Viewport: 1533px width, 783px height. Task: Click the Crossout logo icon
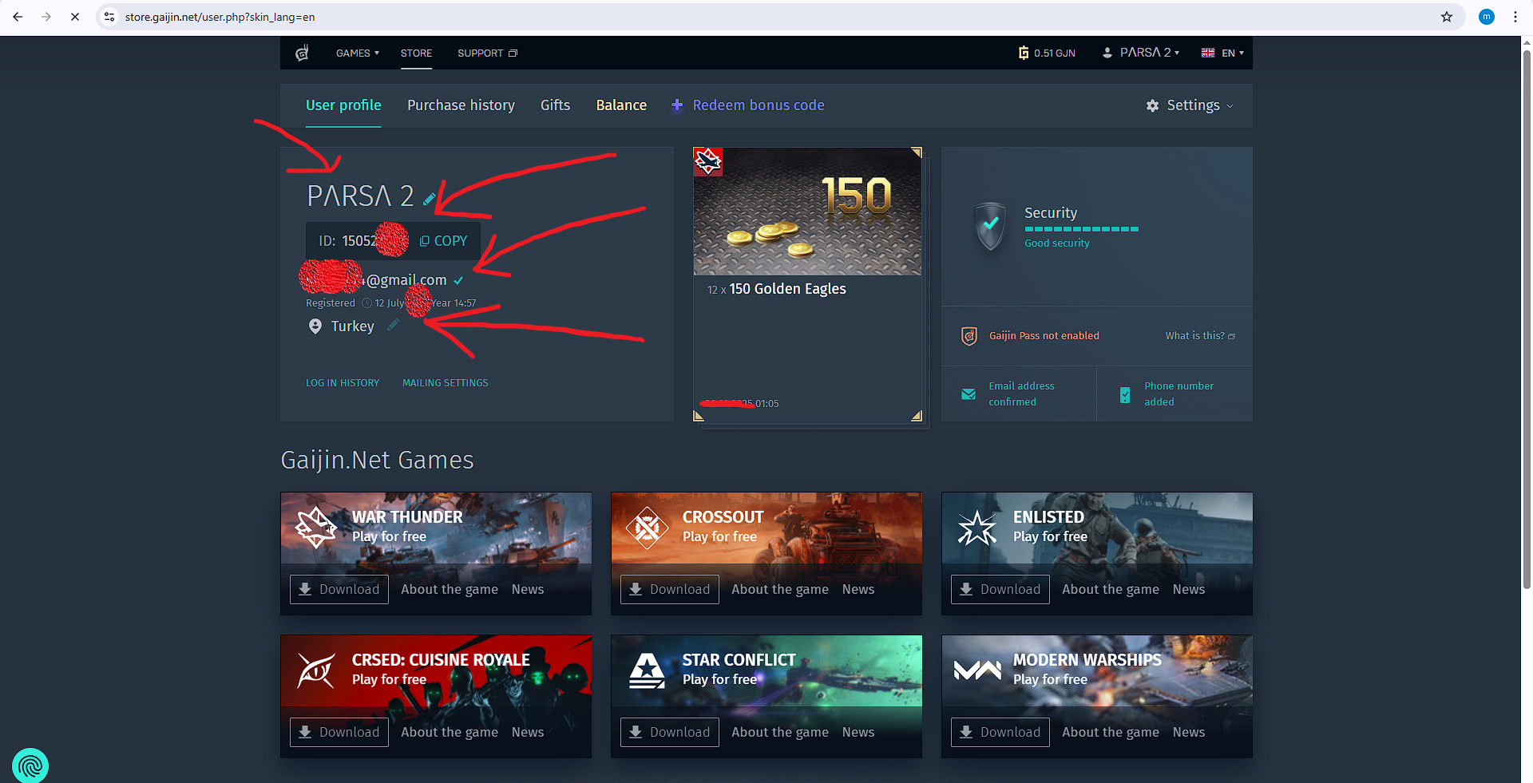pyautogui.click(x=647, y=527)
